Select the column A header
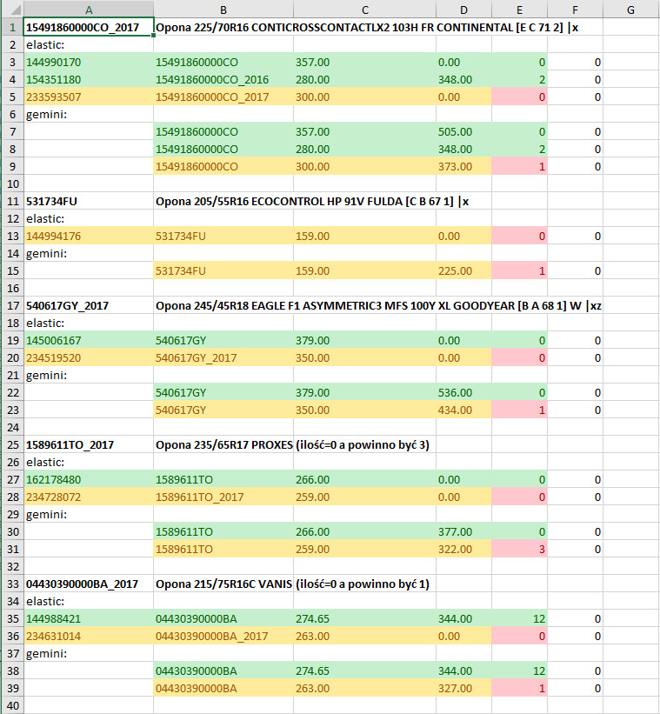The width and height of the screenshot is (660, 714). click(89, 9)
